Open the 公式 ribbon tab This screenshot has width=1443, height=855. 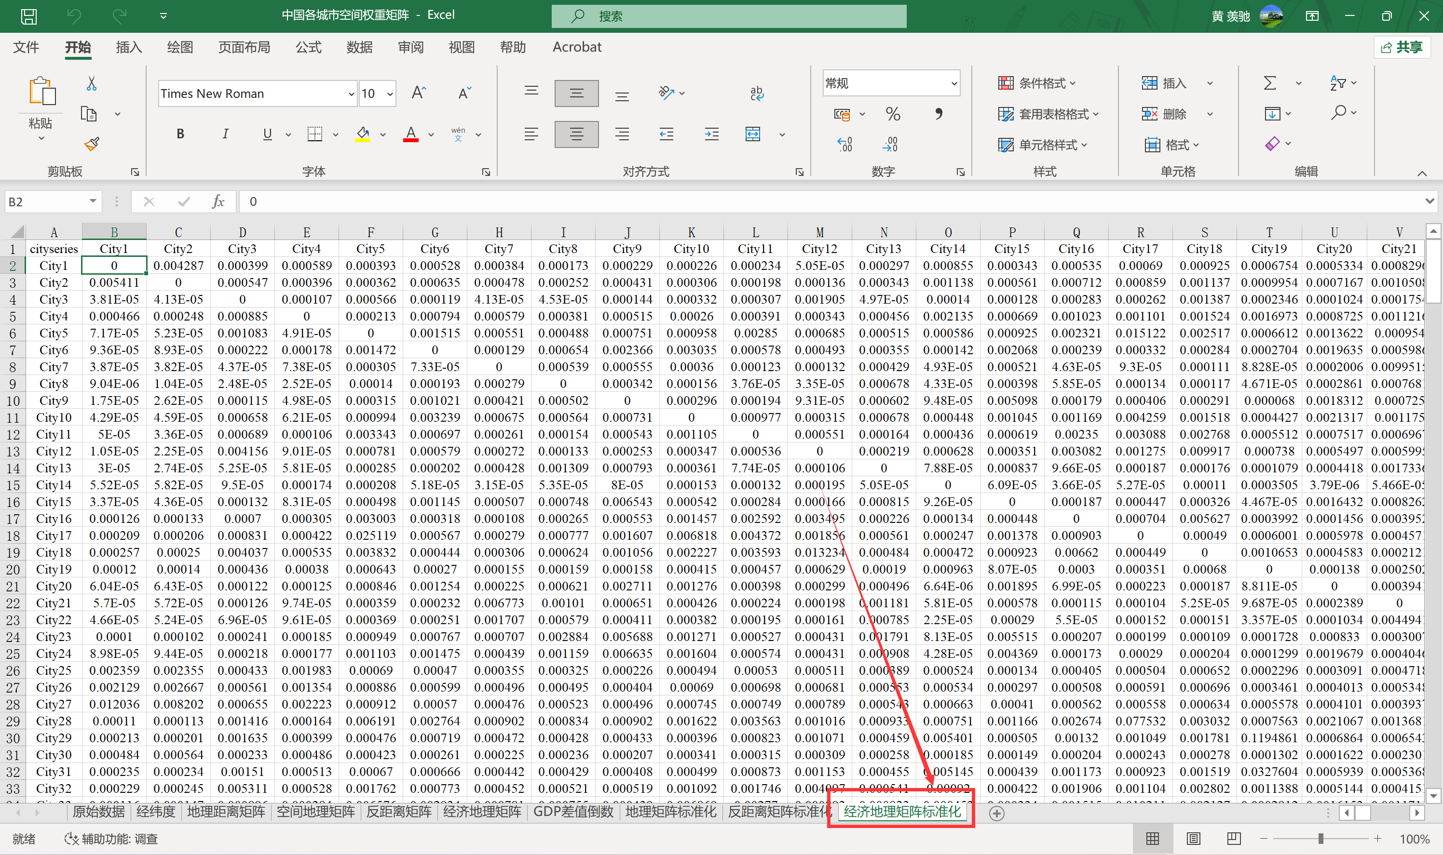click(x=309, y=47)
